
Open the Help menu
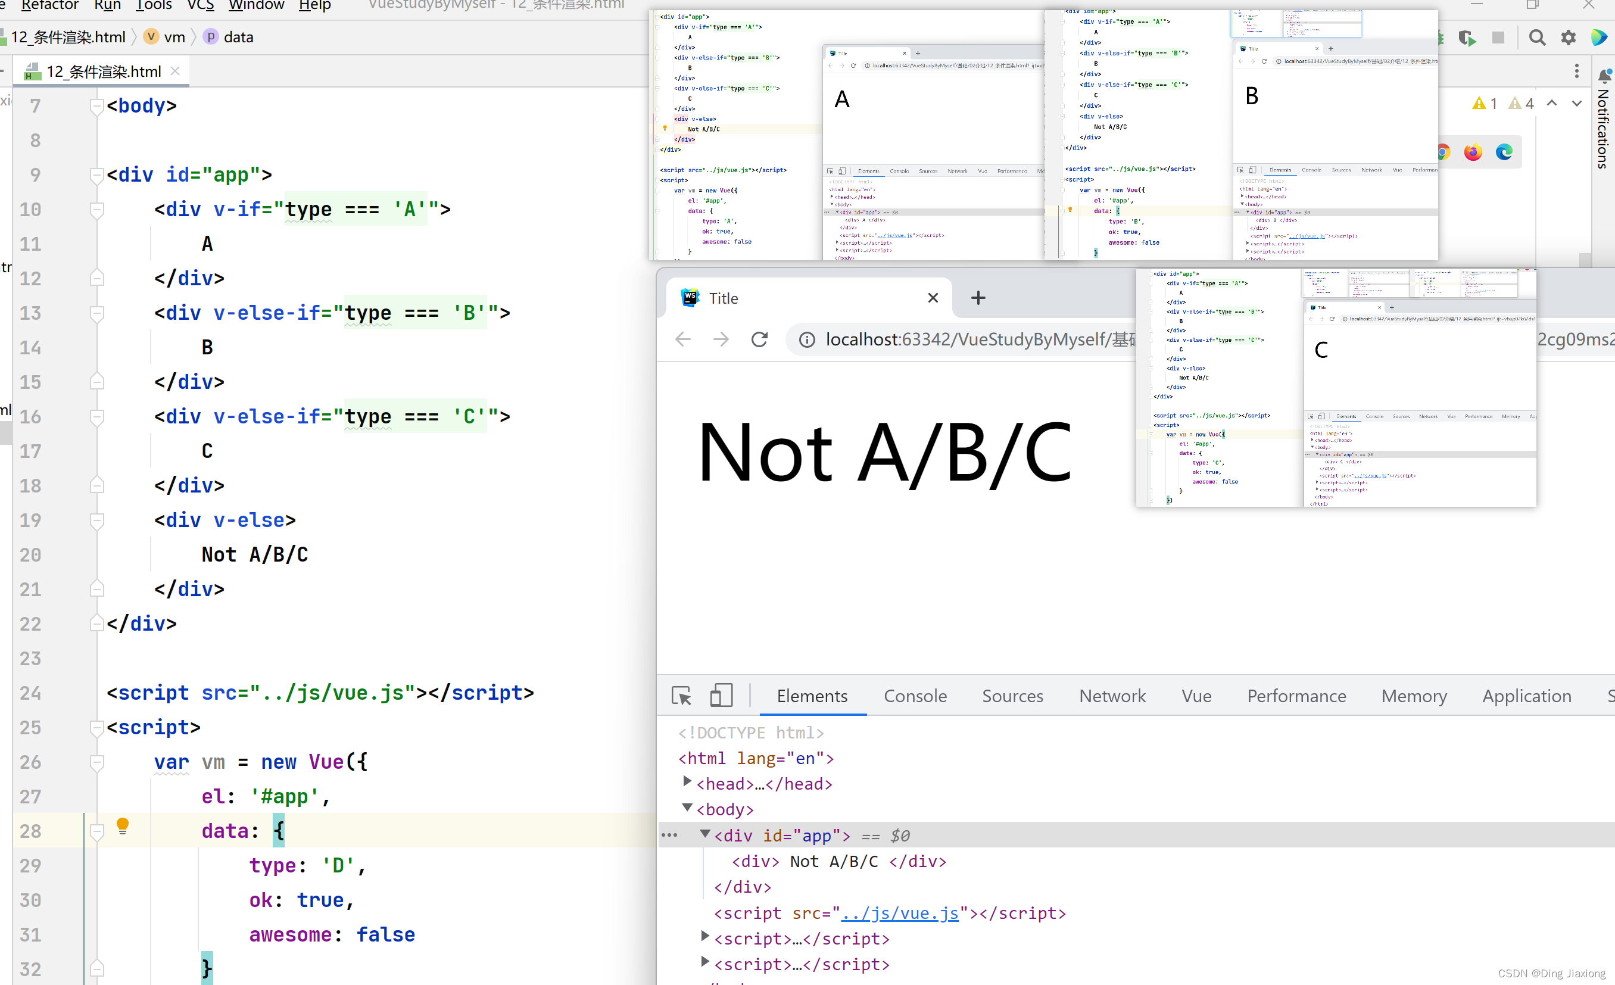click(x=314, y=5)
